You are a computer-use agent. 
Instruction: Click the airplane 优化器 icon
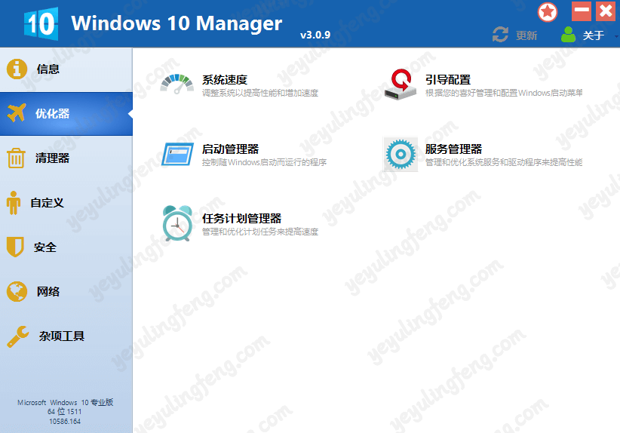[x=17, y=113]
